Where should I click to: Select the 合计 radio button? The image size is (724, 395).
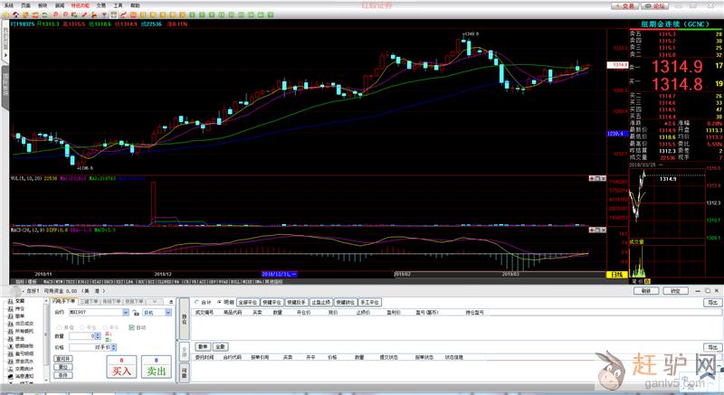coord(198,302)
